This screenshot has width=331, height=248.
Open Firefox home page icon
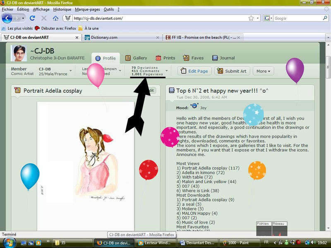pos(55,18)
